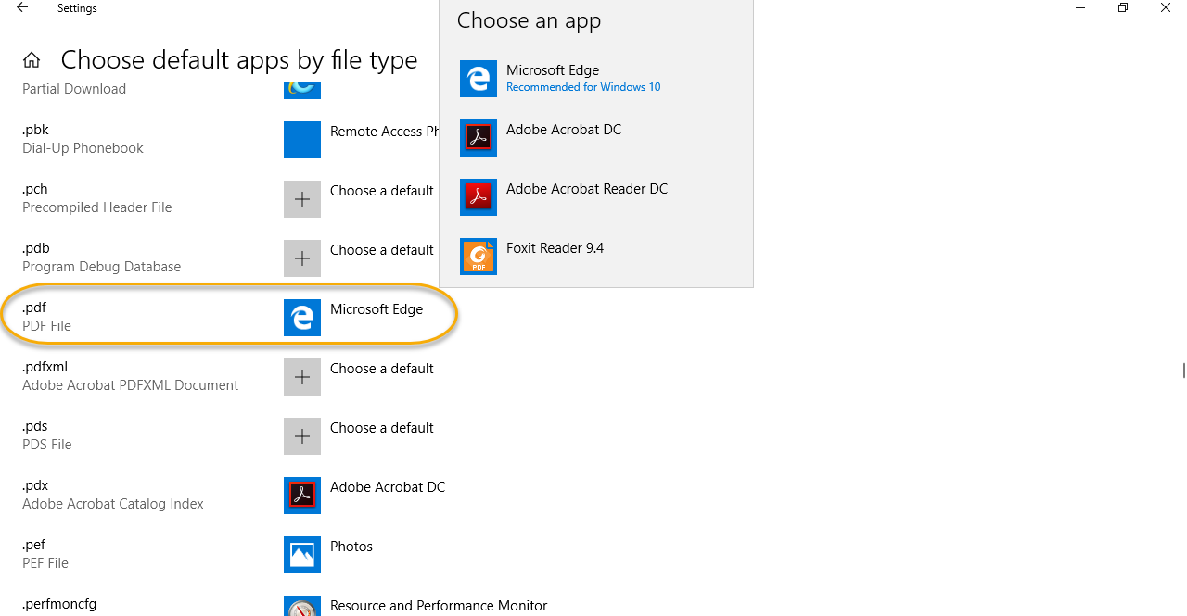Click the .perfmoncfg extension label

(59, 604)
